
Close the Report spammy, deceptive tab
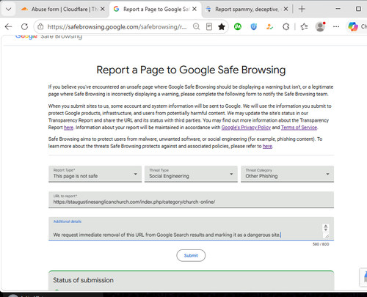(x=286, y=9)
